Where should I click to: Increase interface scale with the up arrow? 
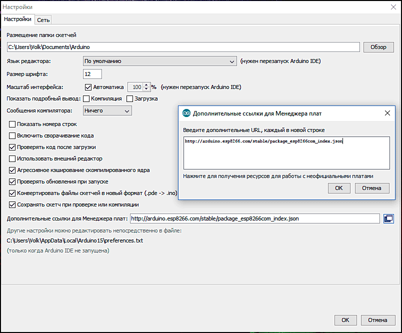(x=146, y=84)
